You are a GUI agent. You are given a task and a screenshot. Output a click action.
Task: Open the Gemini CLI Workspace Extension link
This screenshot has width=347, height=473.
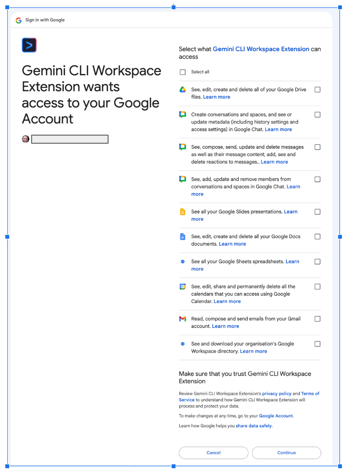261,49
